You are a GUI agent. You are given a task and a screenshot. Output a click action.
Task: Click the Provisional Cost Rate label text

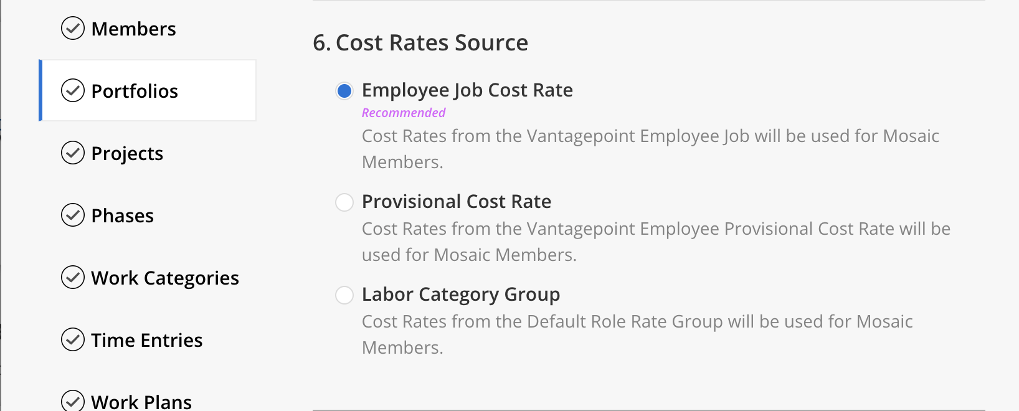coord(457,202)
